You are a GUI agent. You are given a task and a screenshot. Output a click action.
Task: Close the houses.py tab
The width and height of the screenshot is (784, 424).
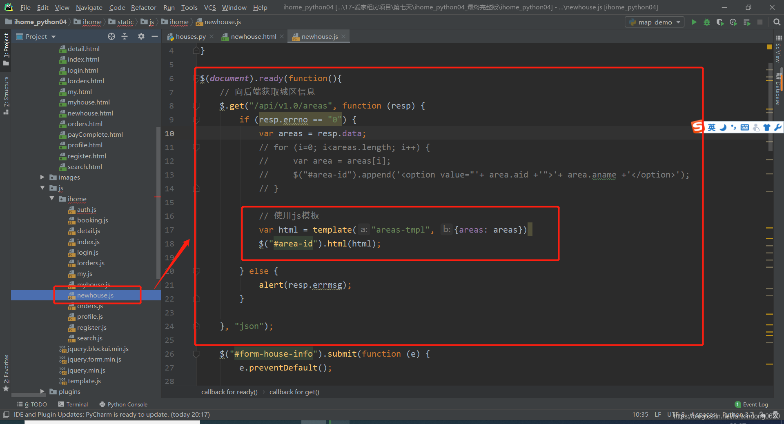[212, 36]
